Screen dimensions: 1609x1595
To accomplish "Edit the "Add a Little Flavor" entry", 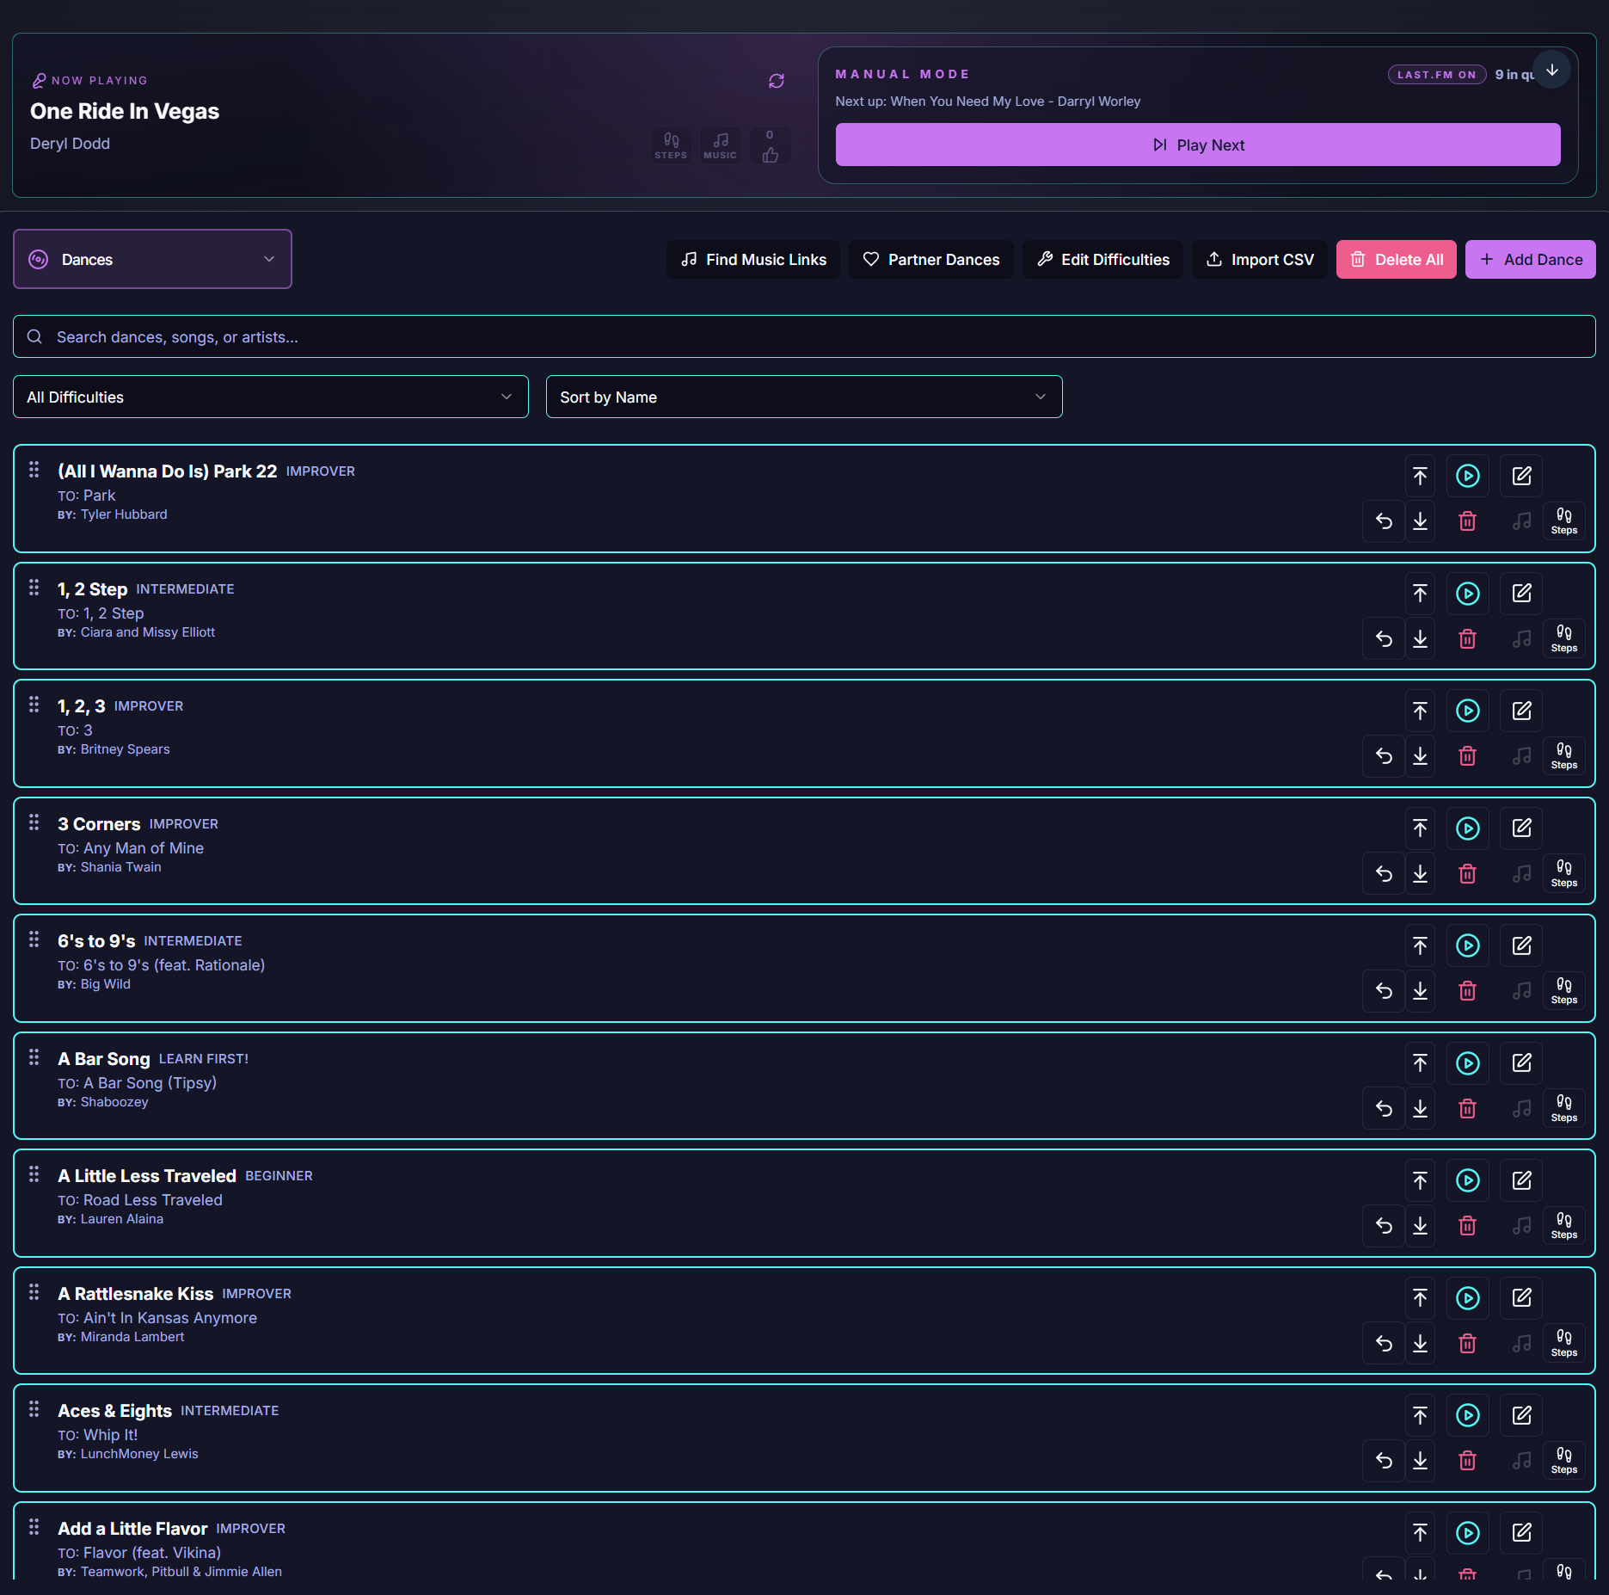I will pyautogui.click(x=1520, y=1533).
